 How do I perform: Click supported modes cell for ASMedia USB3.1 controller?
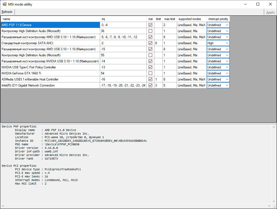(192, 79)
